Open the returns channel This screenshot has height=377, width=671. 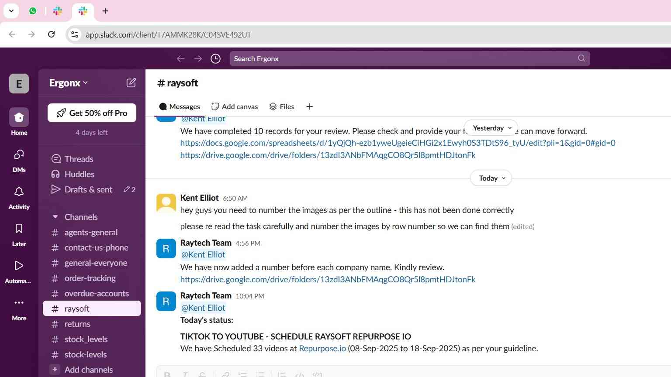[92, 324]
